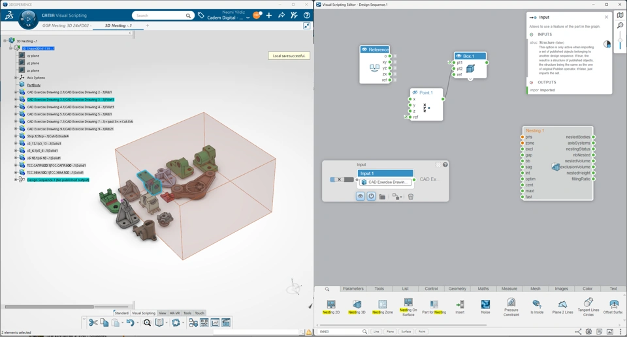This screenshot has height=337, width=627.
Task: Click the Plane filter button
Action: (391, 331)
